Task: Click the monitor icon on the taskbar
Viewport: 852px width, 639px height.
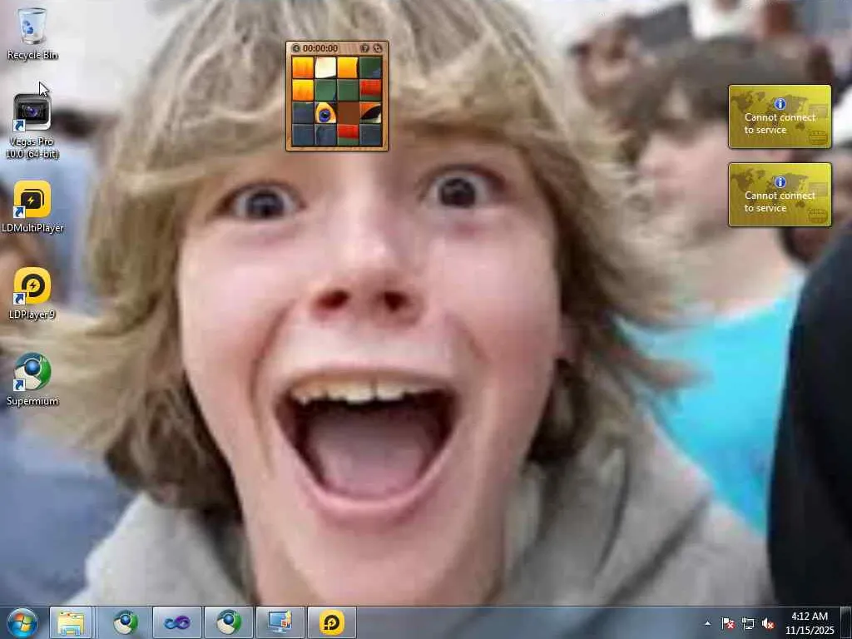Action: click(x=280, y=622)
